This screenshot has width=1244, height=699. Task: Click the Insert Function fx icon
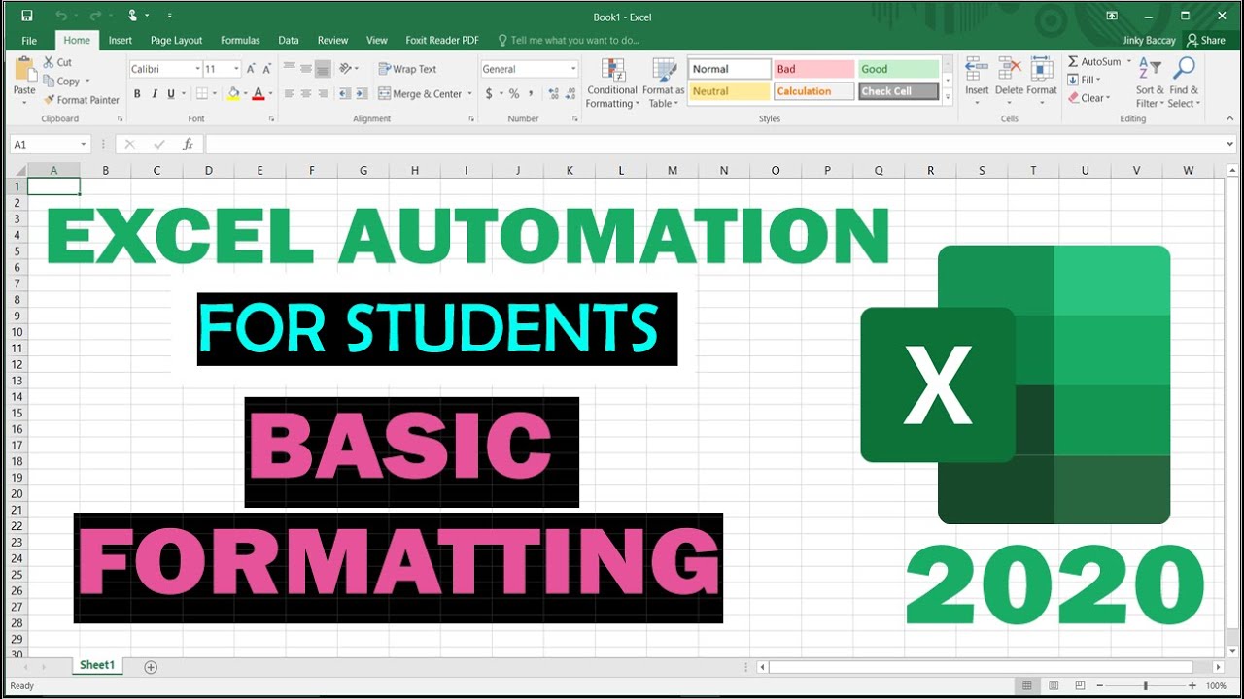coord(188,144)
